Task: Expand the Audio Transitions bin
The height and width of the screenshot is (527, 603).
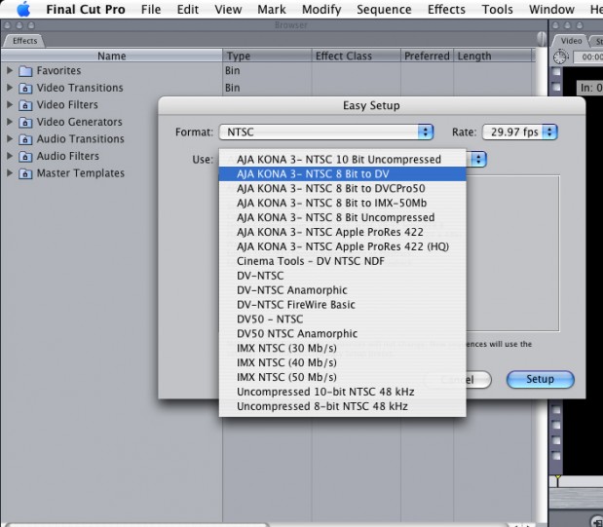Action: (10, 139)
